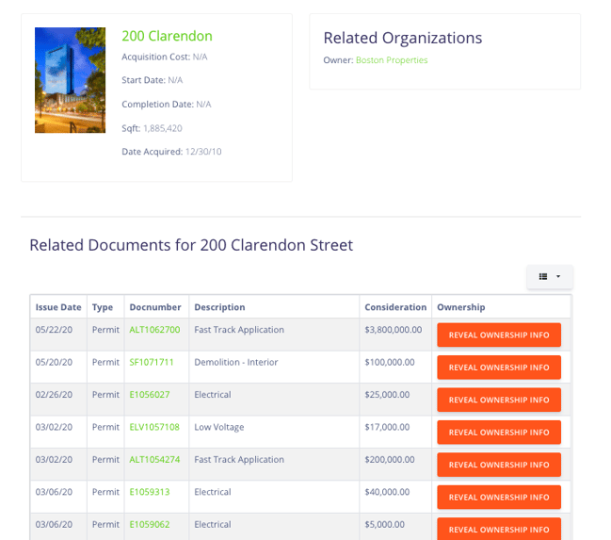This screenshot has width=611, height=540.
Task: Open permit ALT1062700 document
Action: pyautogui.click(x=154, y=330)
